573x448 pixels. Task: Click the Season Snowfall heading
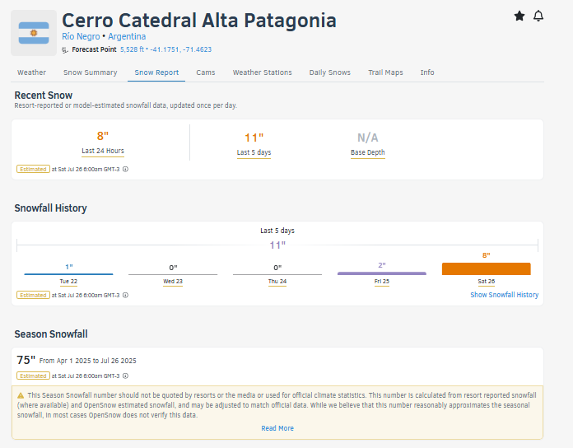[x=51, y=334]
